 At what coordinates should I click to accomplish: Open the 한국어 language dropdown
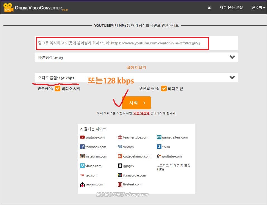[x=258, y=8]
